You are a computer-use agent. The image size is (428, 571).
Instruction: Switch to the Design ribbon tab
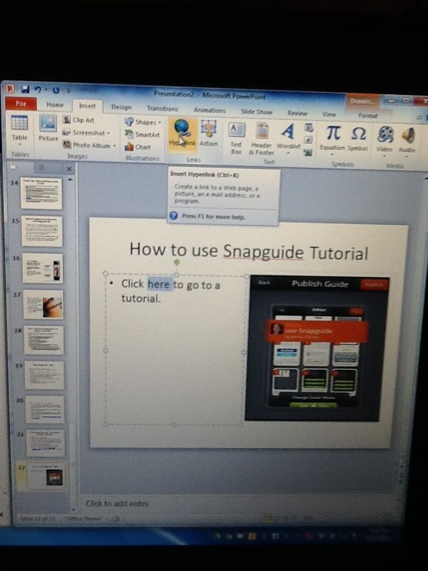[x=122, y=107]
